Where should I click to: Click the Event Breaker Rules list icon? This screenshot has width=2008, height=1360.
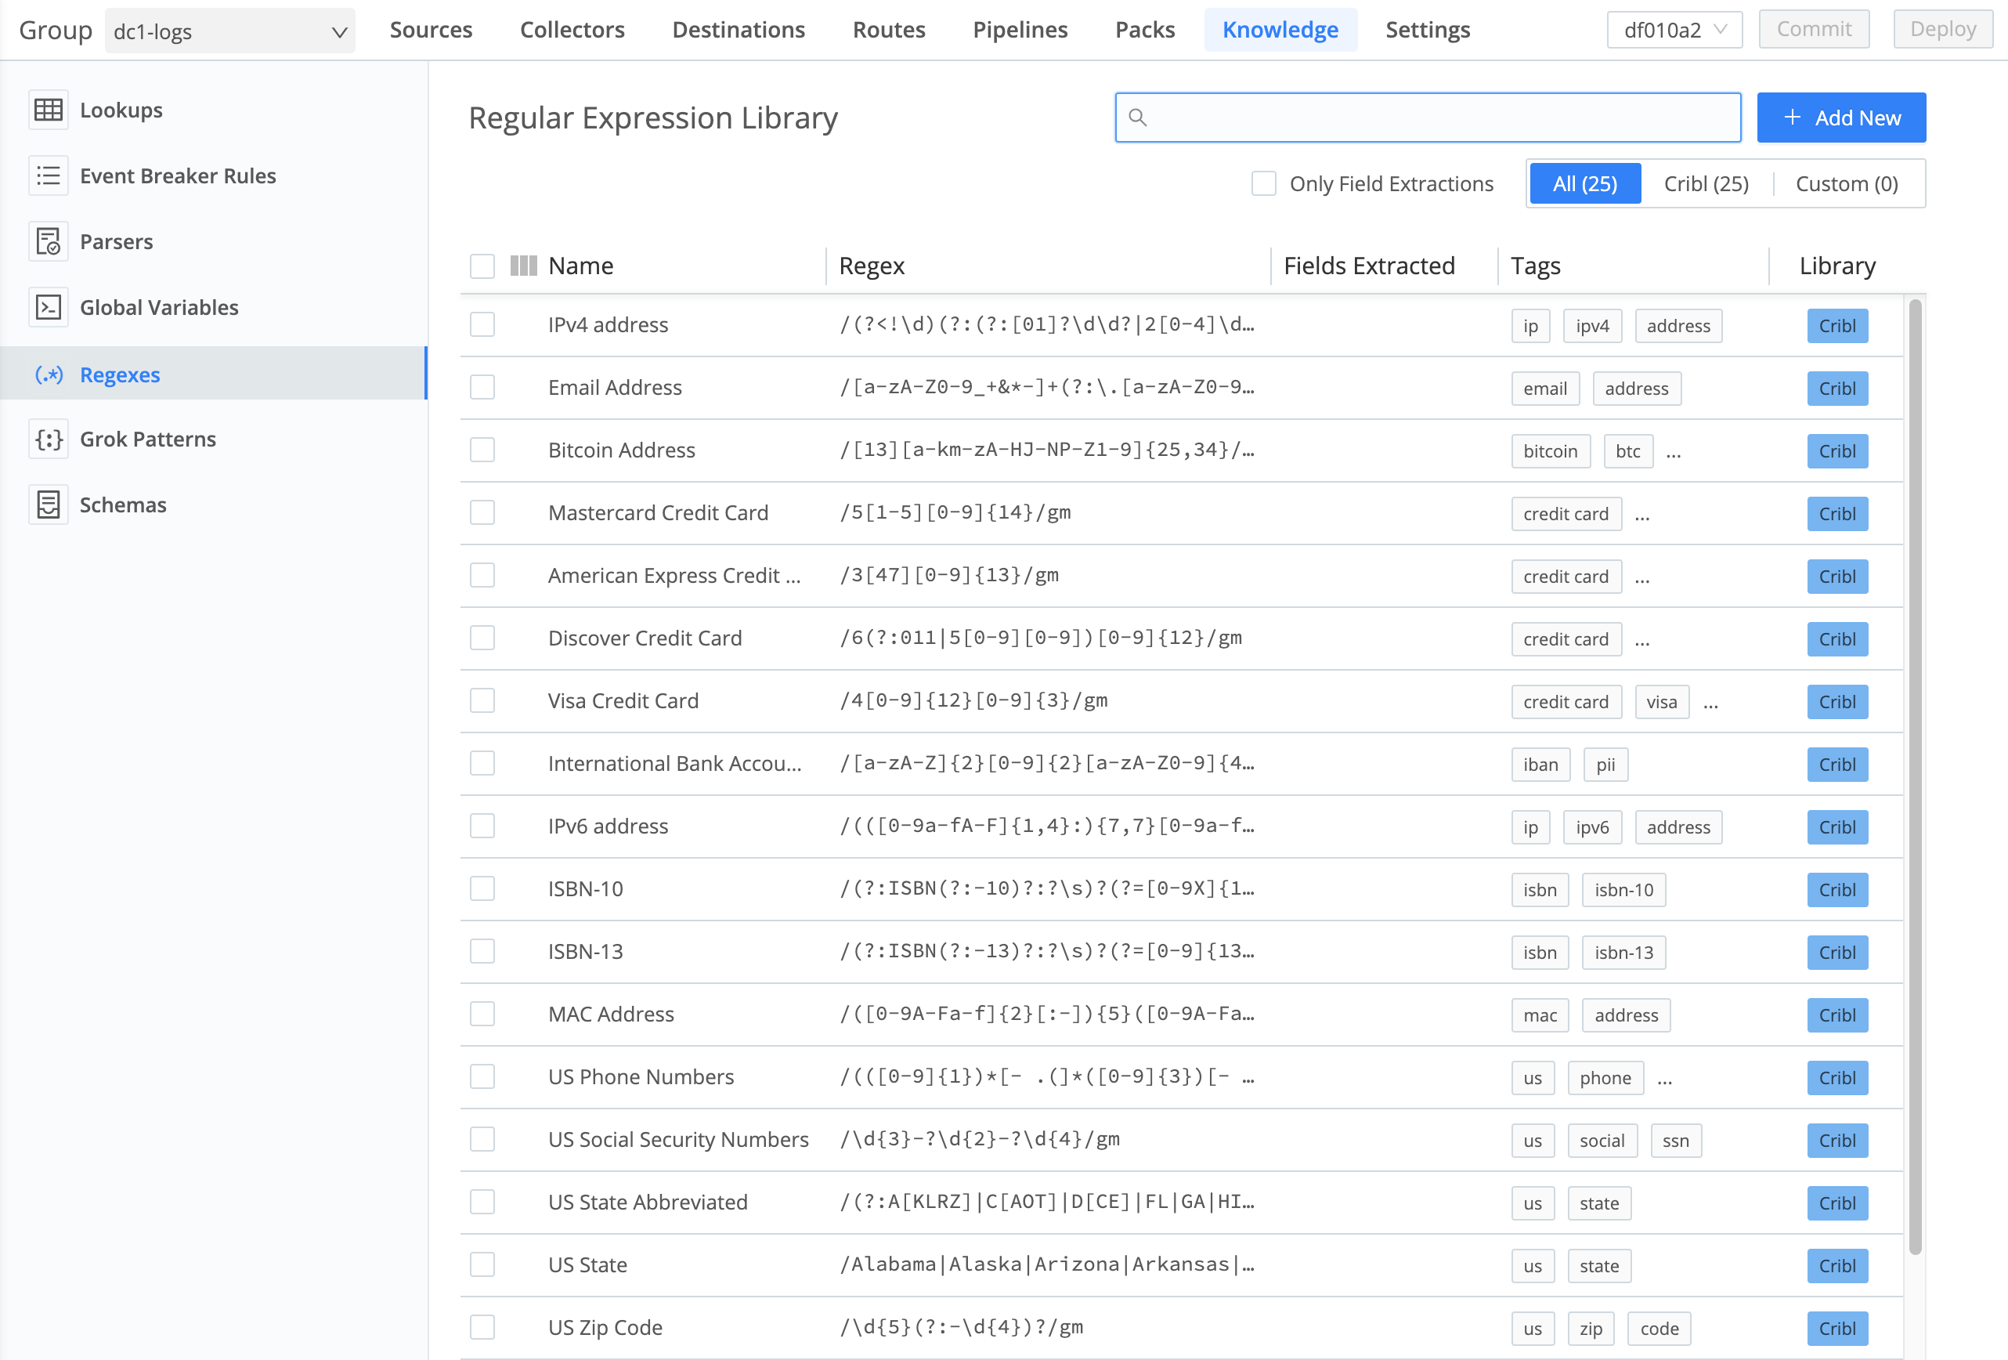point(49,175)
